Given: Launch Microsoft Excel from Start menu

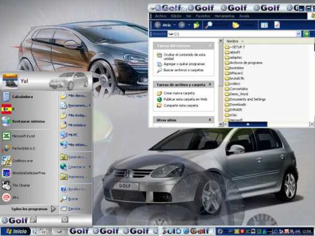Looking at the screenshot, I should coord(18,136).
